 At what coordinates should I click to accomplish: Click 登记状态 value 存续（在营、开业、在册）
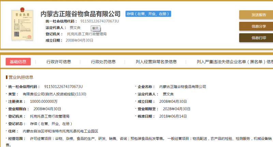coord(51,124)
